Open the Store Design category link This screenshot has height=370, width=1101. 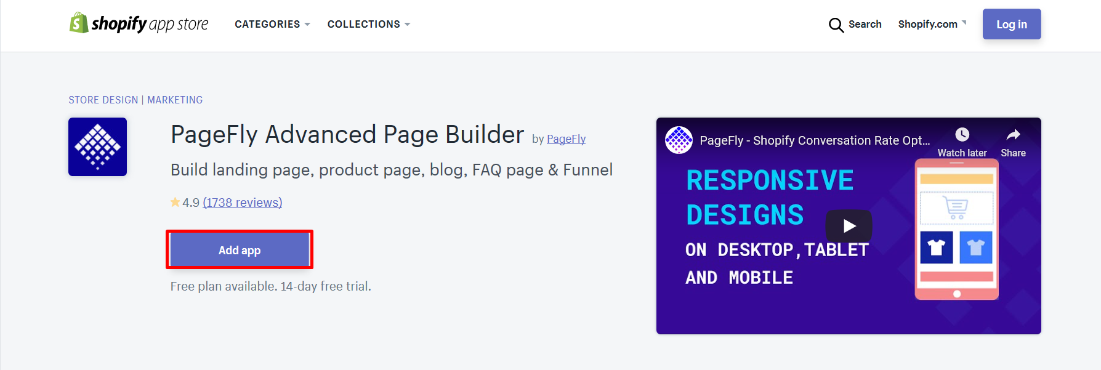103,100
